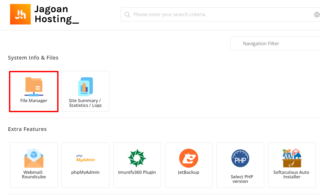The height and width of the screenshot is (195, 320).
Task: Click the magnifying glass search icon
Action: [x=127, y=15]
